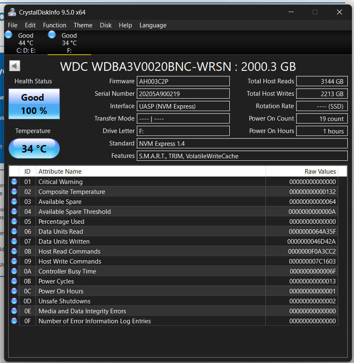Select raw value 000000007C1603
The height and width of the screenshot is (363, 354).
pyautogui.click(x=312, y=261)
